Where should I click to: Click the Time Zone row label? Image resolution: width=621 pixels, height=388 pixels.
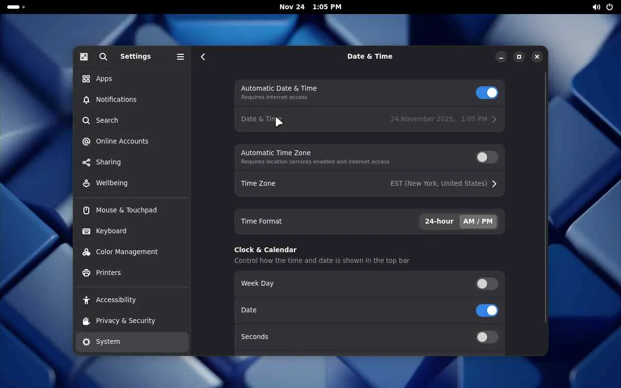pyautogui.click(x=258, y=183)
